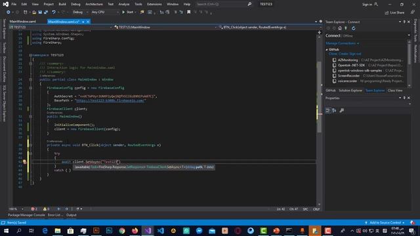This screenshot has height=236, width=420.
Task: Open the BTN_Click member dropdown
Action: (269, 28)
